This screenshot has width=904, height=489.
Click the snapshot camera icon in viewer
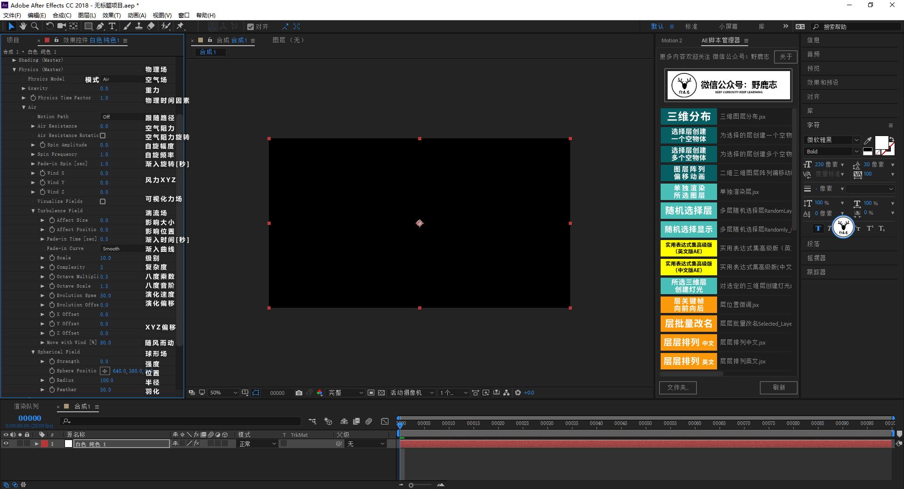299,393
